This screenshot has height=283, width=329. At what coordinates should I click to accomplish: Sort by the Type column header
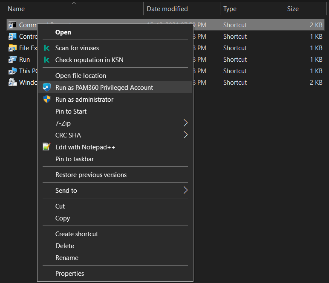point(230,9)
